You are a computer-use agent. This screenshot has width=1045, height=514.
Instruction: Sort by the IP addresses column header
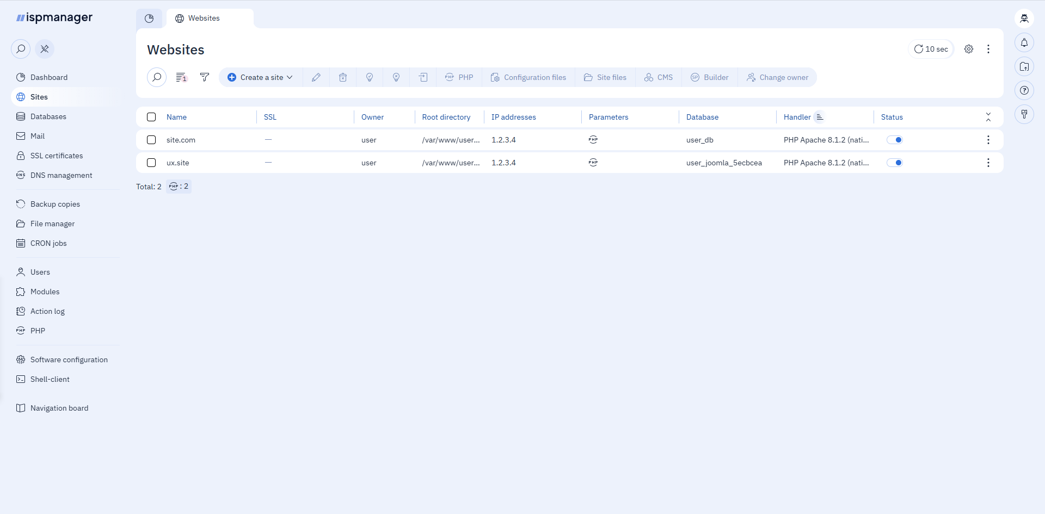coord(513,117)
